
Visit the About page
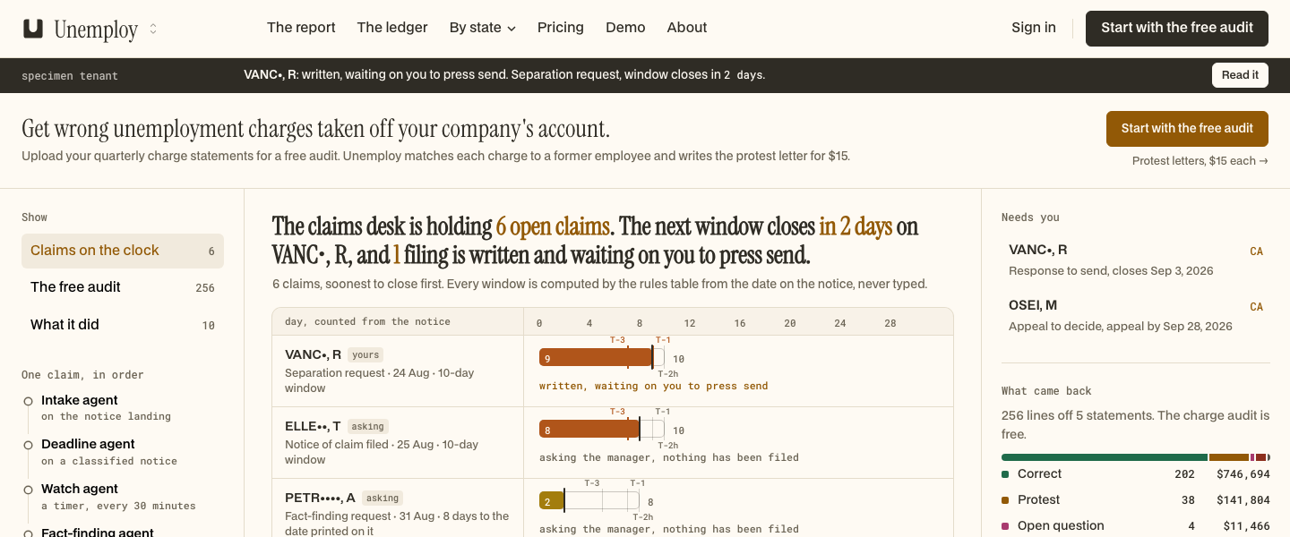pos(687,28)
